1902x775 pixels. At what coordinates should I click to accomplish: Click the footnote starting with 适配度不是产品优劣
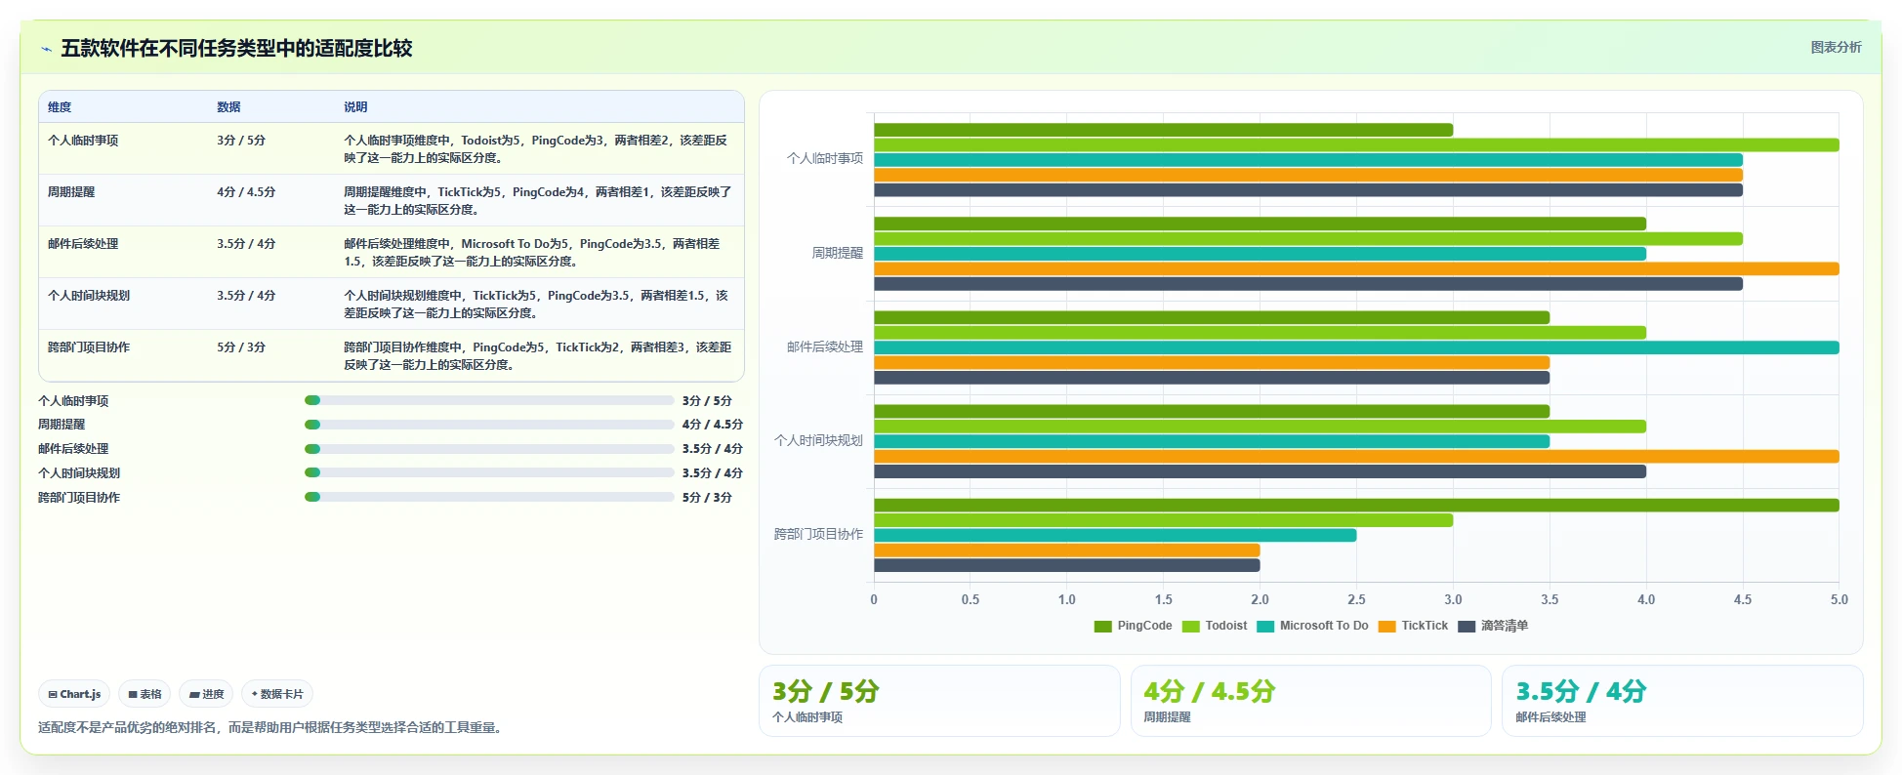point(272,727)
